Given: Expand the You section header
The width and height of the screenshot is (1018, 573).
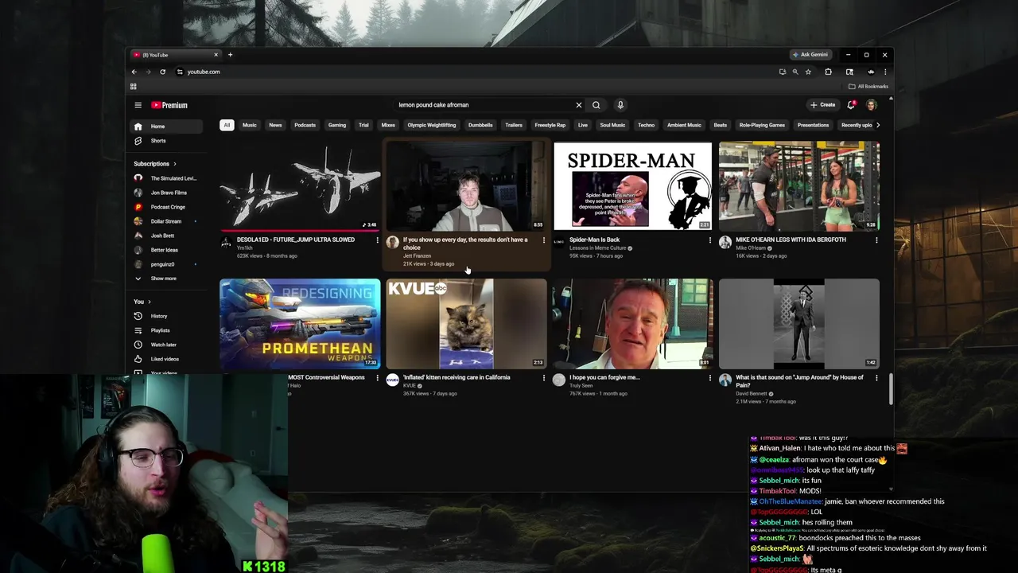Looking at the screenshot, I should tap(142, 302).
